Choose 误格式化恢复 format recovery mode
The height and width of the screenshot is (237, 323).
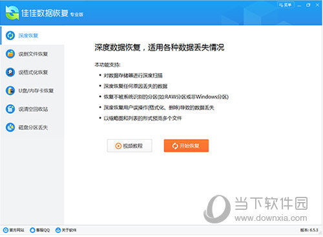coord(32,73)
